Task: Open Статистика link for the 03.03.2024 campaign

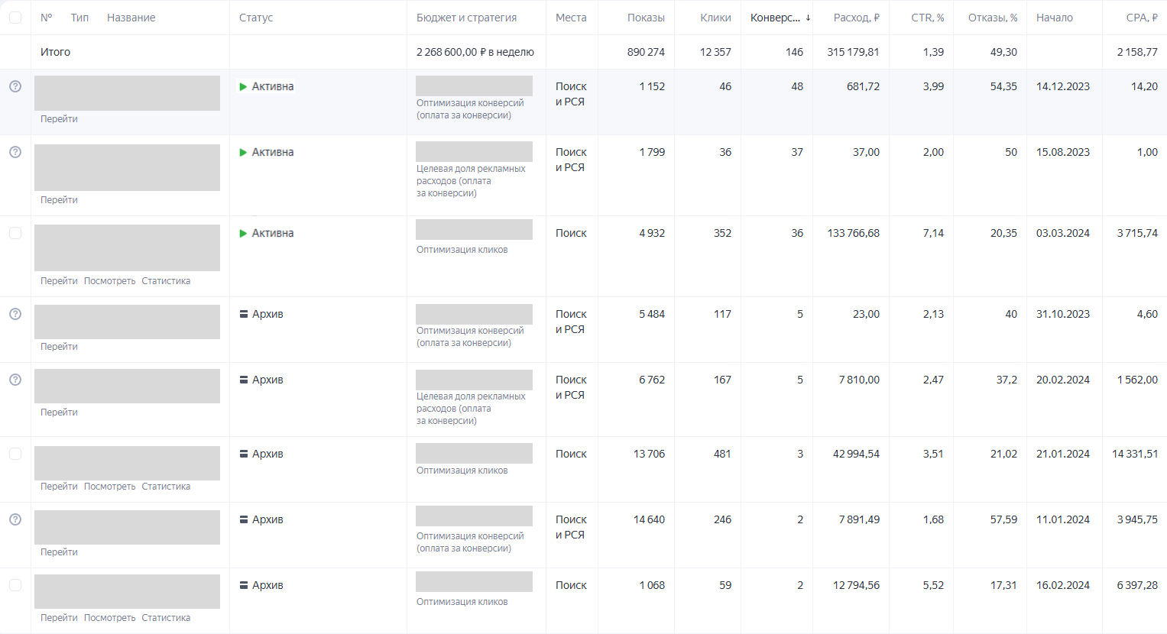Action: (x=166, y=281)
